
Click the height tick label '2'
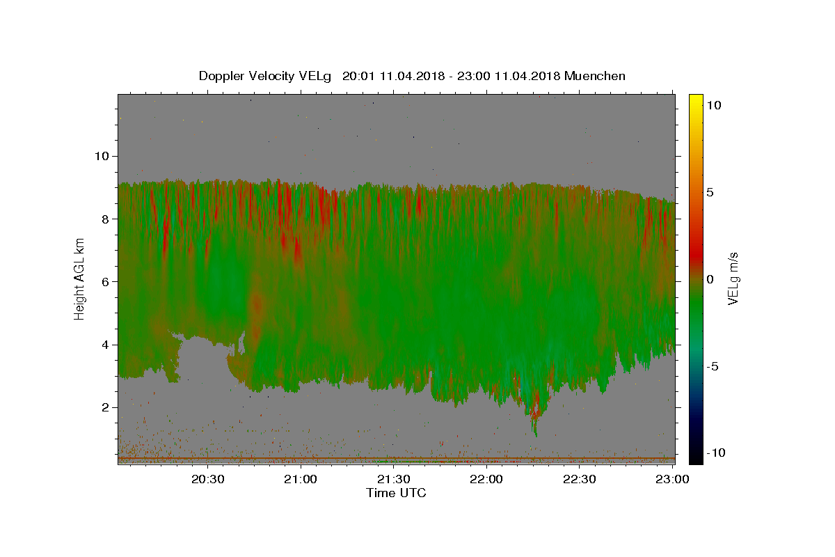click(105, 407)
